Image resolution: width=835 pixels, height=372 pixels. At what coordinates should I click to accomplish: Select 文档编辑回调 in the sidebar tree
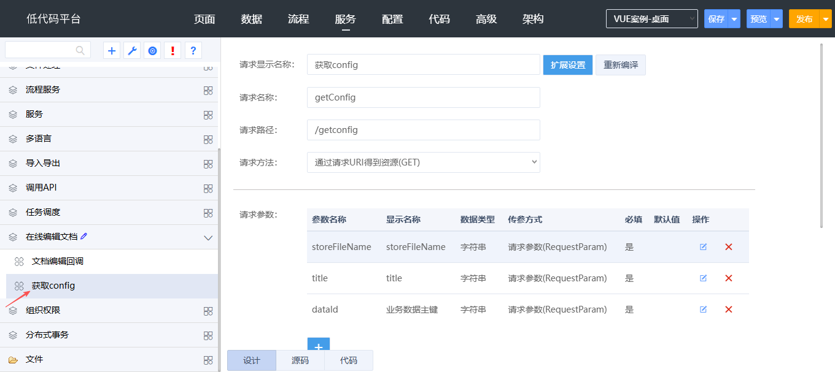pyautogui.click(x=57, y=262)
